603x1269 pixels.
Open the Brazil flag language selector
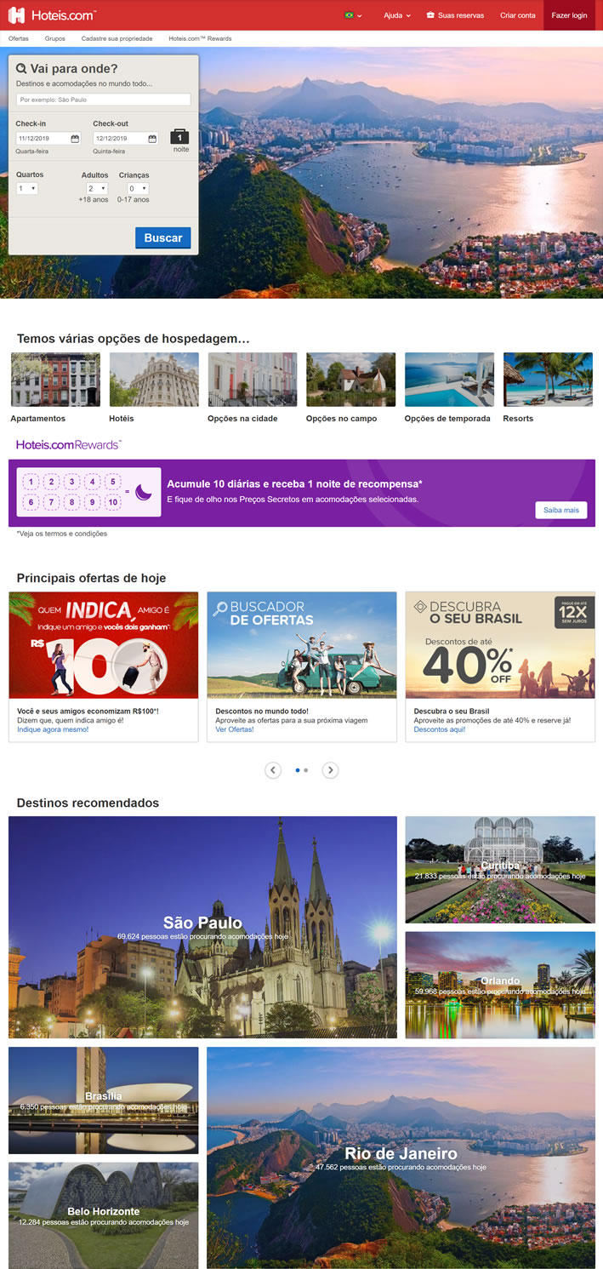(x=353, y=15)
